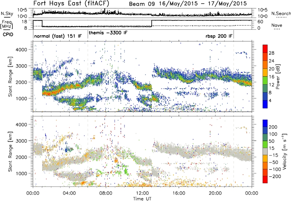Viewport: 291px width, 201px height.
Task: Click the '200' tick on Velocity colorbar
Action: 273,127
